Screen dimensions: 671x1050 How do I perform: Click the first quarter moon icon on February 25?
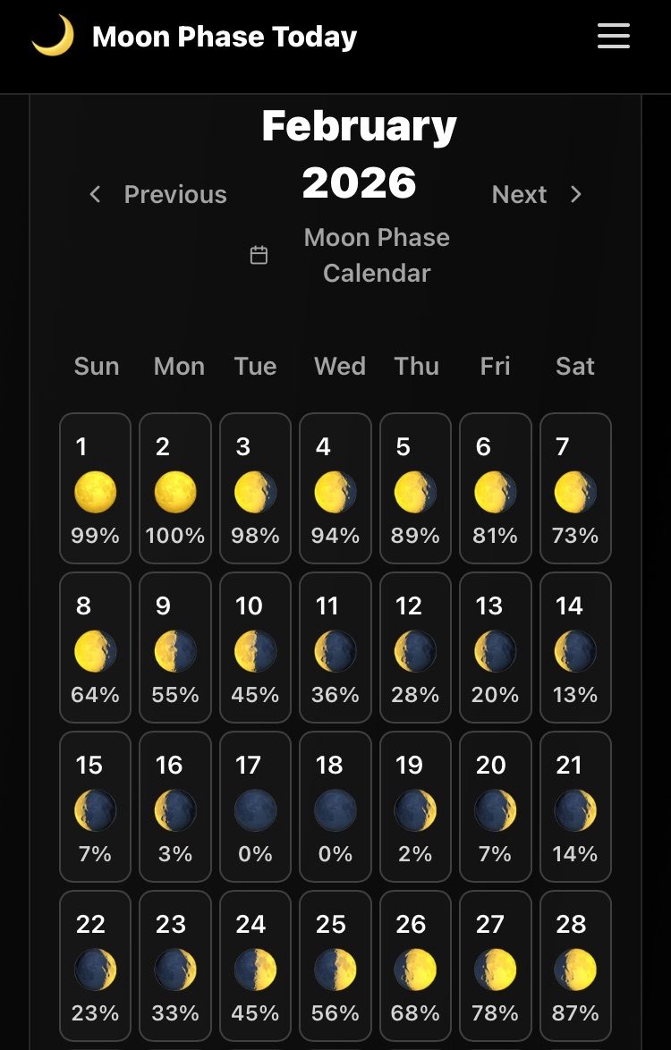pyautogui.click(x=335, y=969)
